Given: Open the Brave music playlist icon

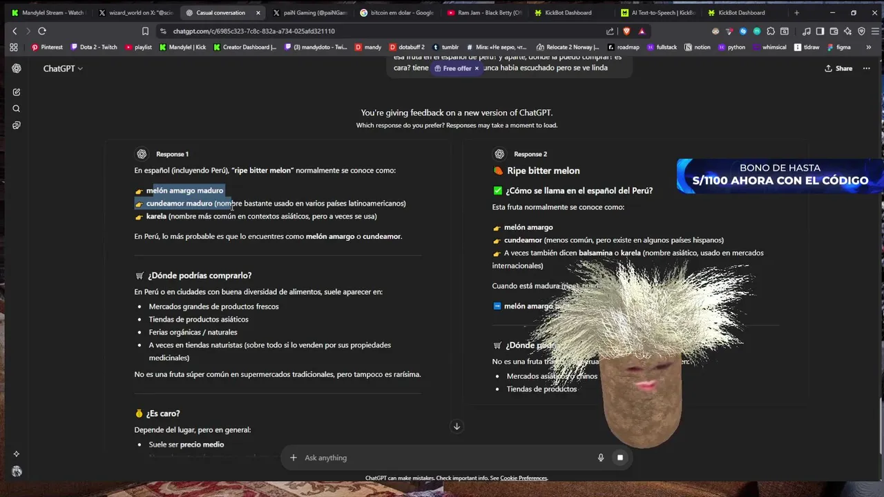Looking at the screenshot, I should click(806, 31).
